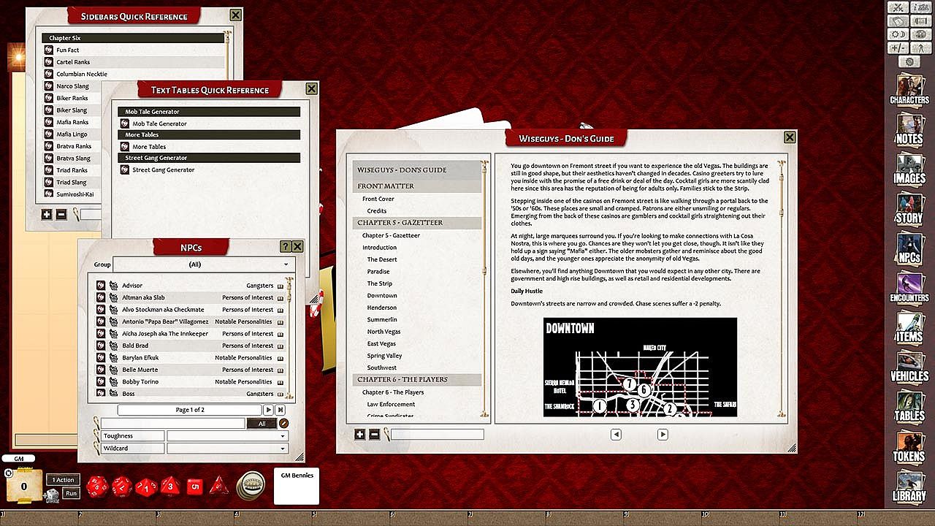935x526 pixels.
Task: Toggle the 1 Action multi-action button
Action: click(x=63, y=480)
